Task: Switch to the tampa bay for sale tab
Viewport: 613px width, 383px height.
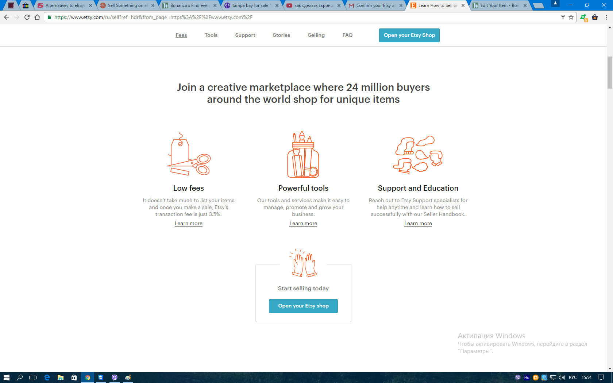Action: [x=251, y=5]
